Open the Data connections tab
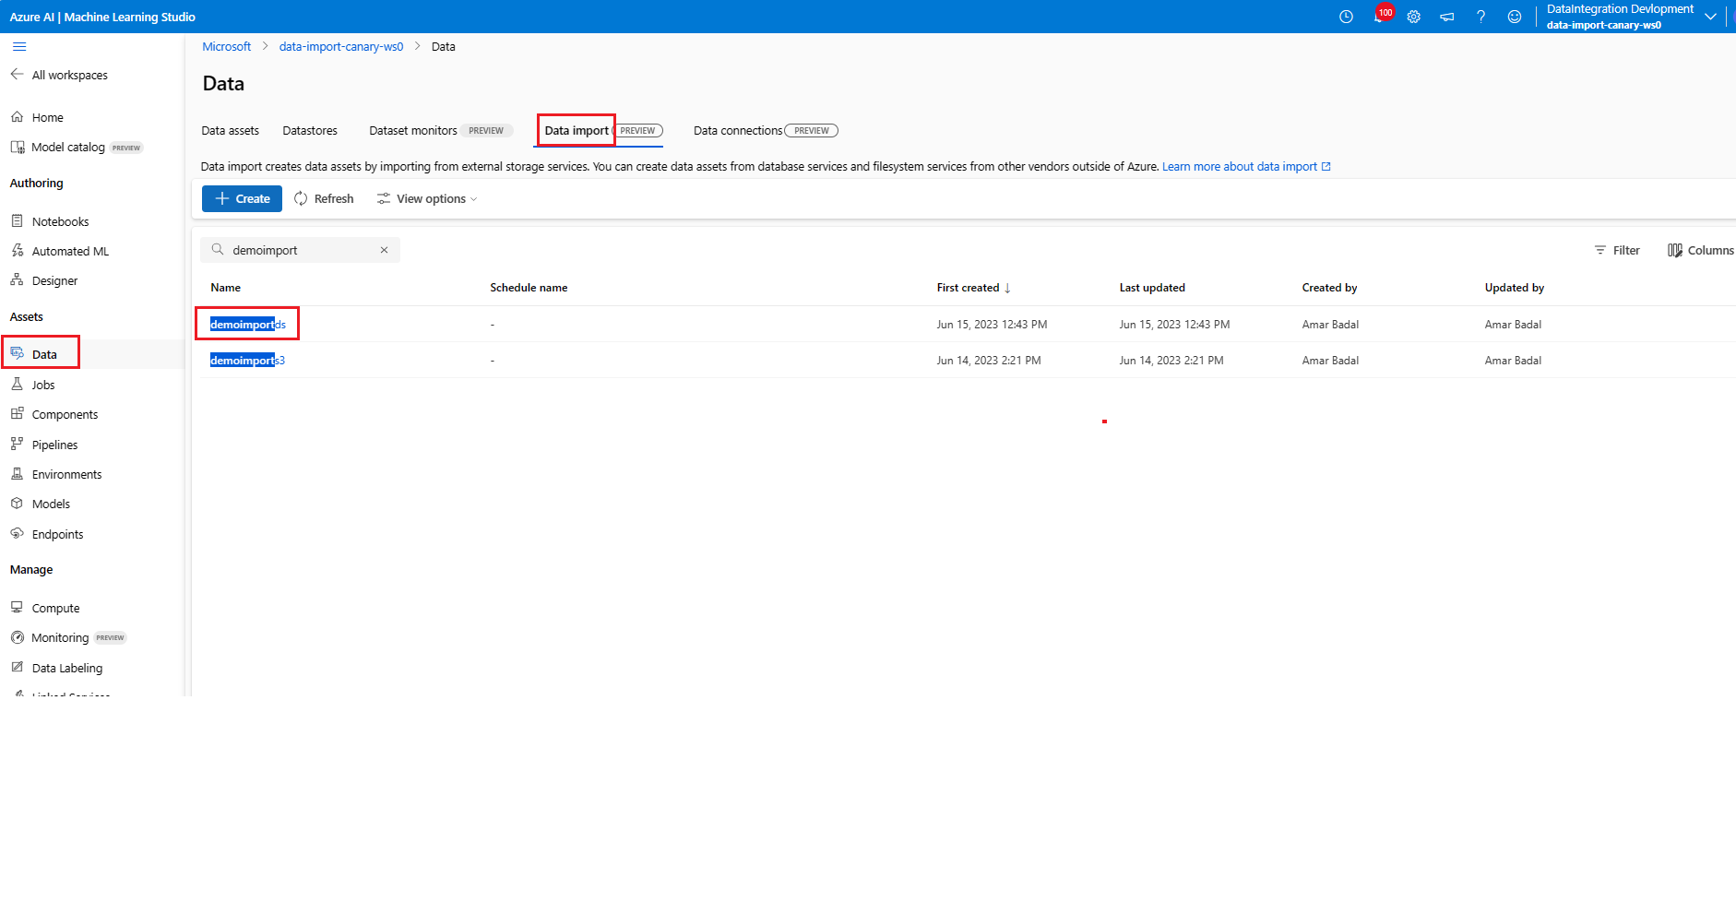Screen dimensions: 1736x902 point(738,131)
